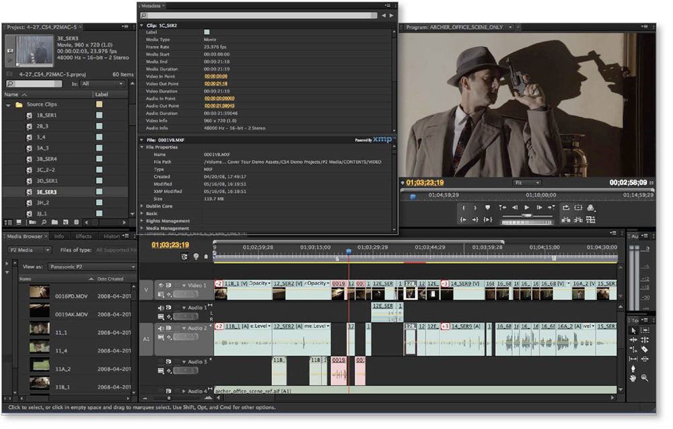Image resolution: width=673 pixels, height=429 pixels.
Task: Play the sequence in the Program monitor
Action: pyautogui.click(x=527, y=208)
